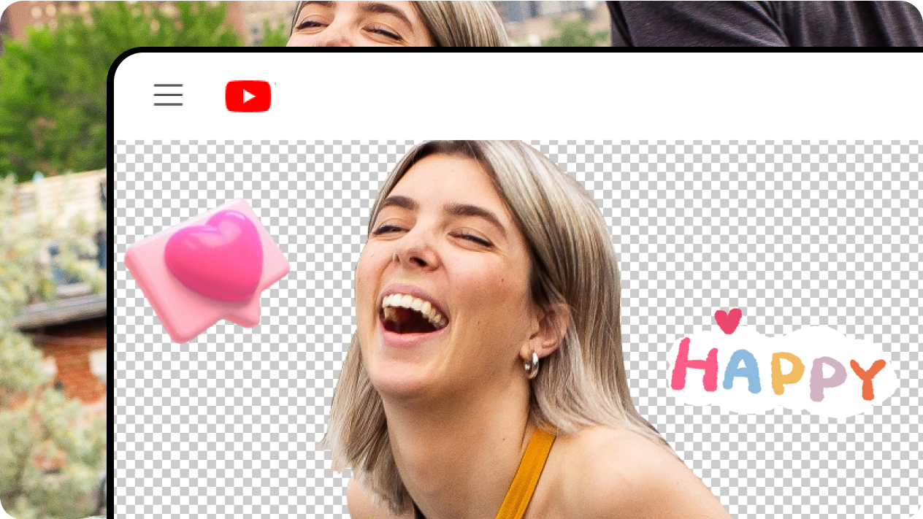The height and width of the screenshot is (519, 923).
Task: Open the hamburger menu
Action: point(168,96)
